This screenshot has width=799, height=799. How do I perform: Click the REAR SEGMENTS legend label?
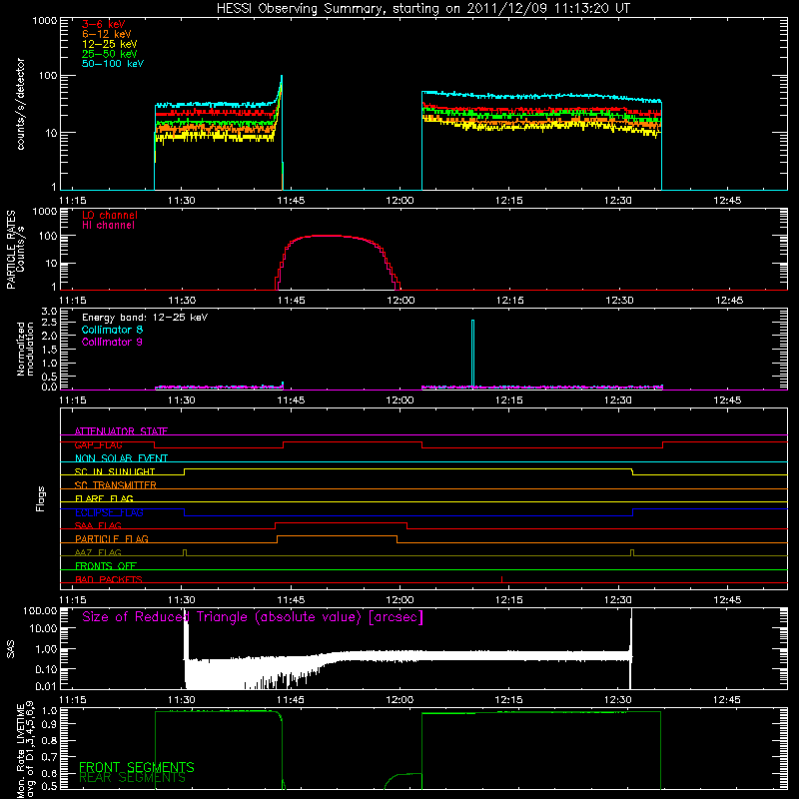point(133,778)
